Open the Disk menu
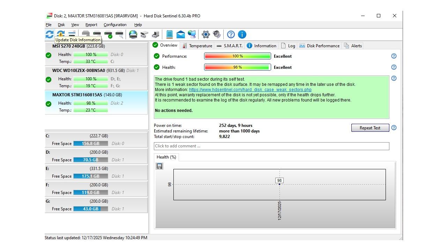 [61, 25]
